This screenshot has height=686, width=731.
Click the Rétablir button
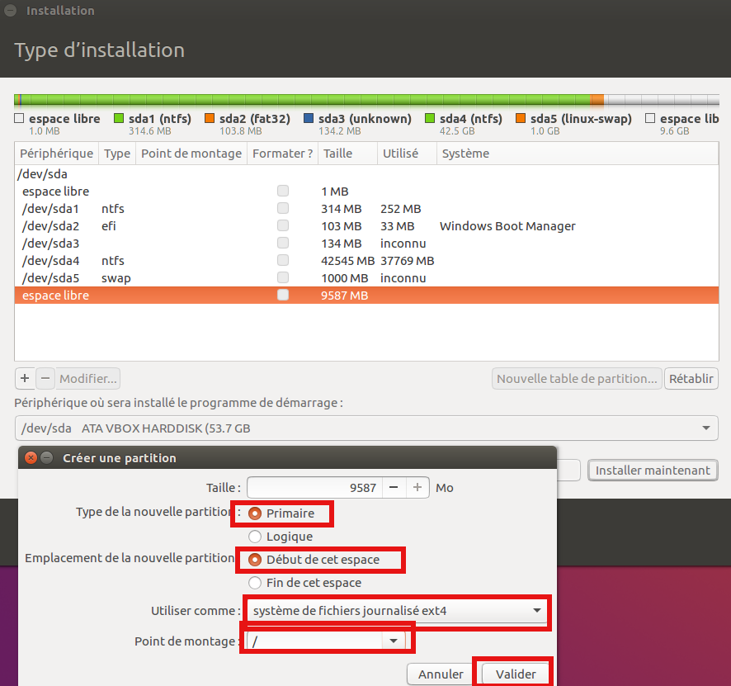click(x=691, y=378)
